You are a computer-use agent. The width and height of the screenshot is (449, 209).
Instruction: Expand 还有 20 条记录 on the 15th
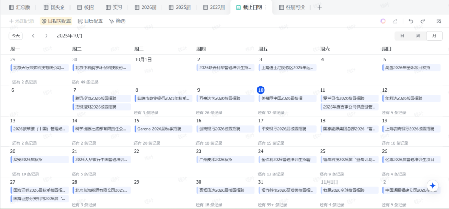pyautogui.click(x=147, y=143)
